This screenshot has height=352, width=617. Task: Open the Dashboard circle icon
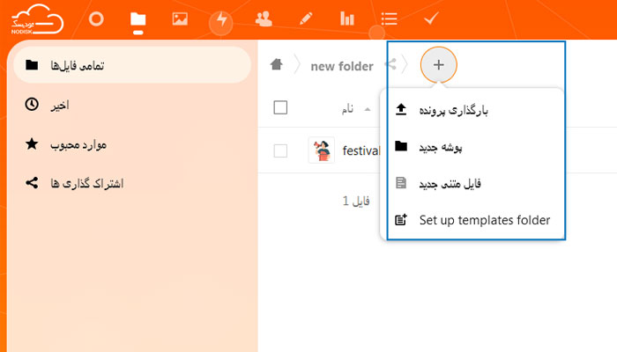click(x=96, y=18)
